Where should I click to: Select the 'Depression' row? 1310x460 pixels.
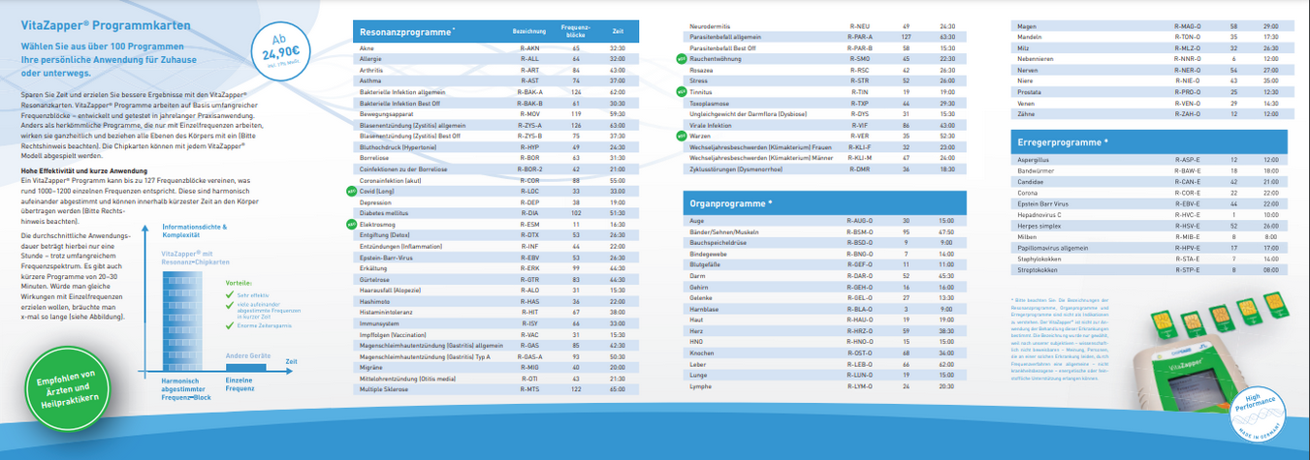pos(495,201)
